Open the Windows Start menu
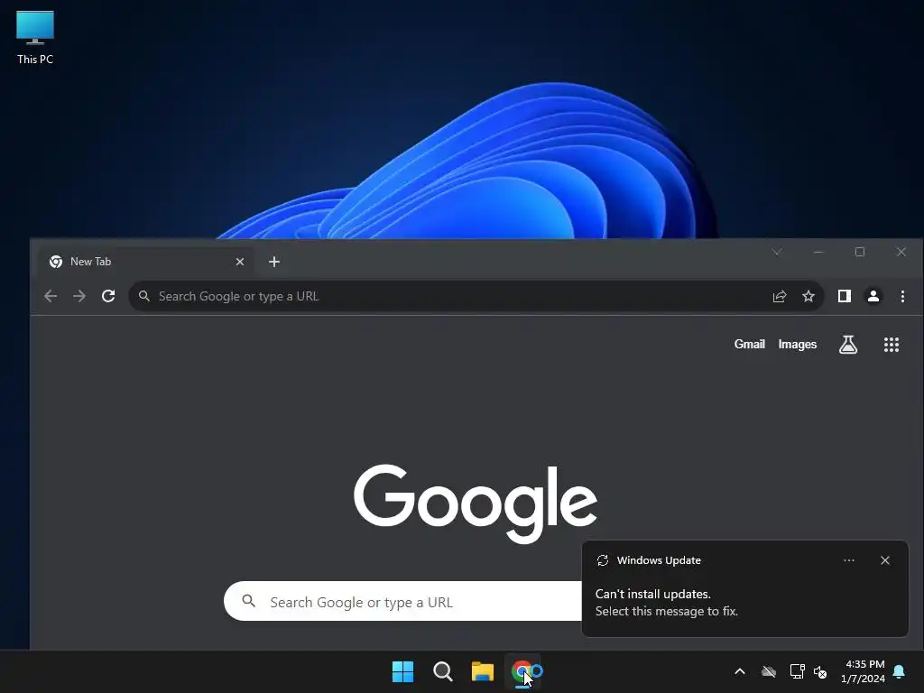 (x=403, y=671)
